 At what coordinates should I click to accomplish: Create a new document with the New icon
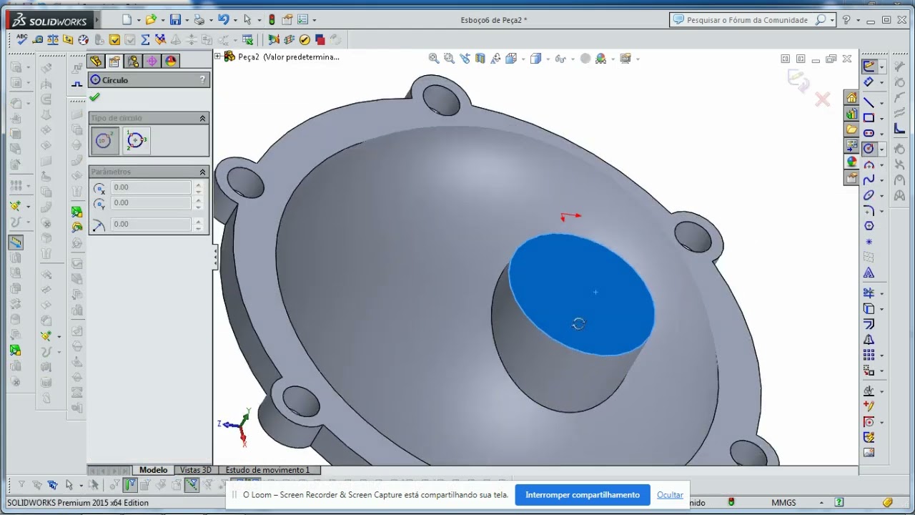tap(127, 20)
